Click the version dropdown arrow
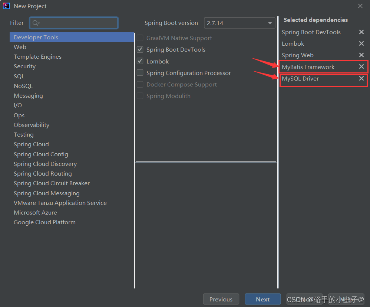 click(270, 23)
